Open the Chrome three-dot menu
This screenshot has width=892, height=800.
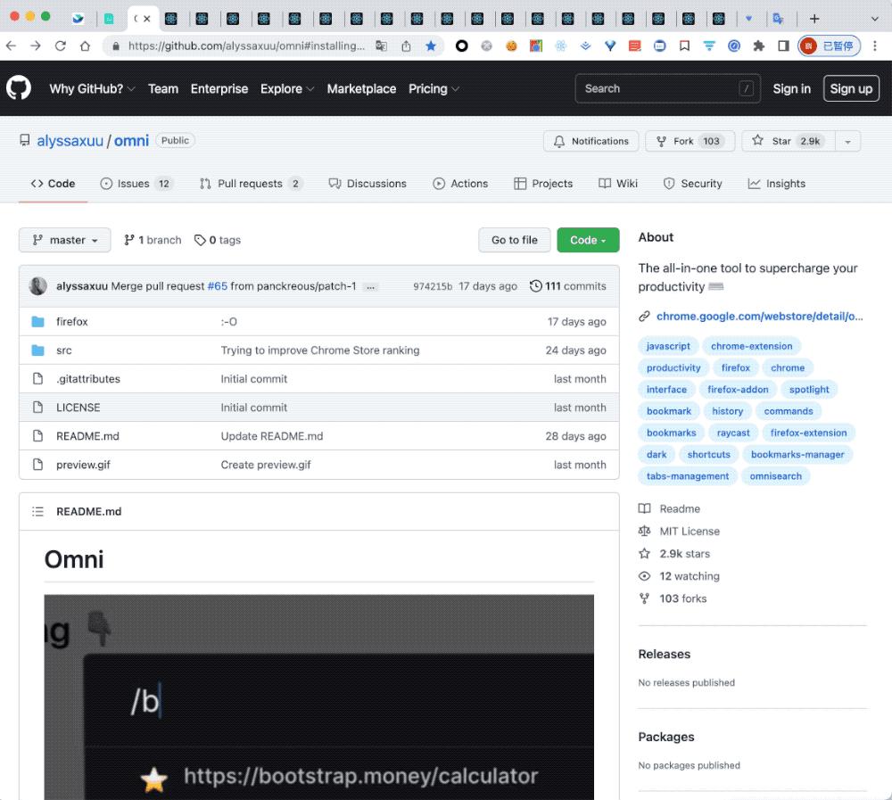point(875,46)
